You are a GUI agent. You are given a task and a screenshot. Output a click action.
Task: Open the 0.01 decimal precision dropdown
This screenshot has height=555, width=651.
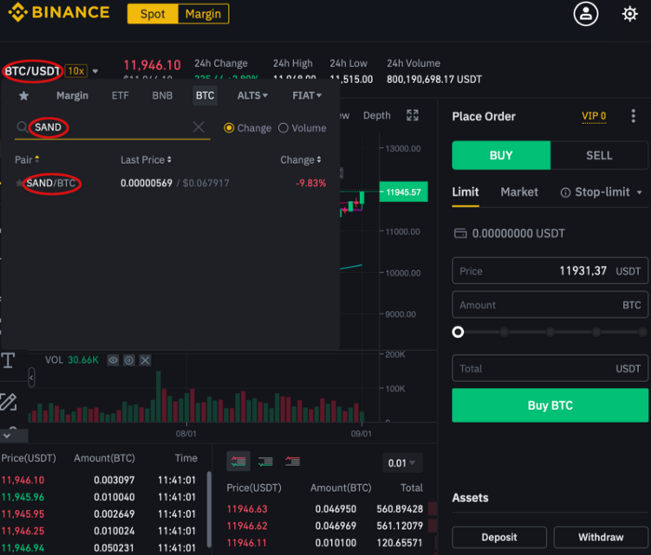402,463
